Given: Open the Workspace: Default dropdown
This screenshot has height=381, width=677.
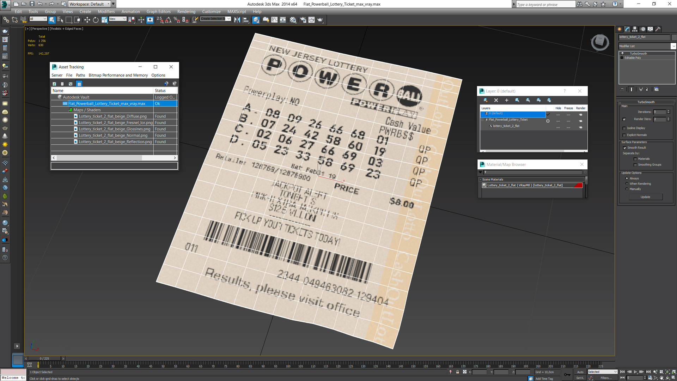Looking at the screenshot, I should coord(90,4).
